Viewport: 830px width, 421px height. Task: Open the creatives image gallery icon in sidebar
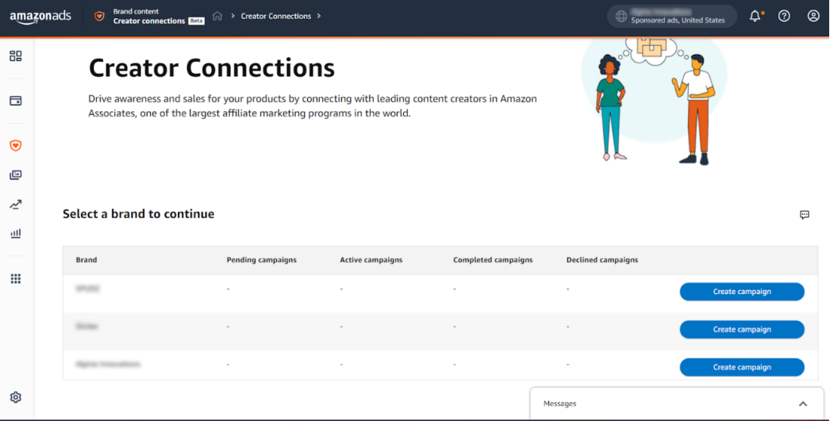coord(16,175)
